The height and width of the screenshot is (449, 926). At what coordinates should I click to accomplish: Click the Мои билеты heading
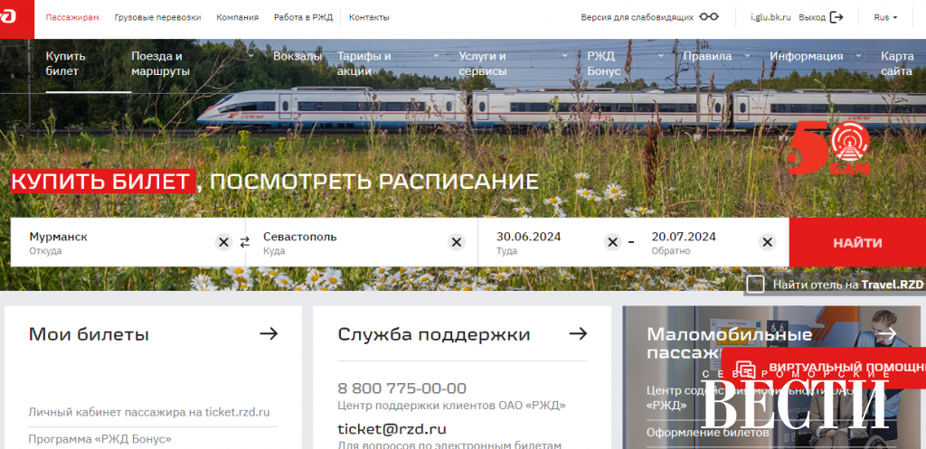point(89,334)
